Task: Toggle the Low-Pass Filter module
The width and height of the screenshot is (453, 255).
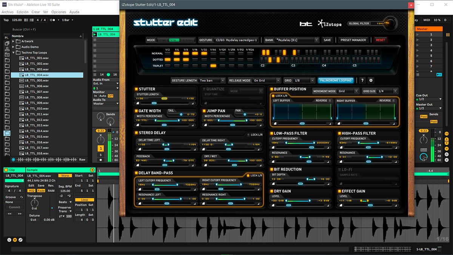Action: (x=271, y=133)
